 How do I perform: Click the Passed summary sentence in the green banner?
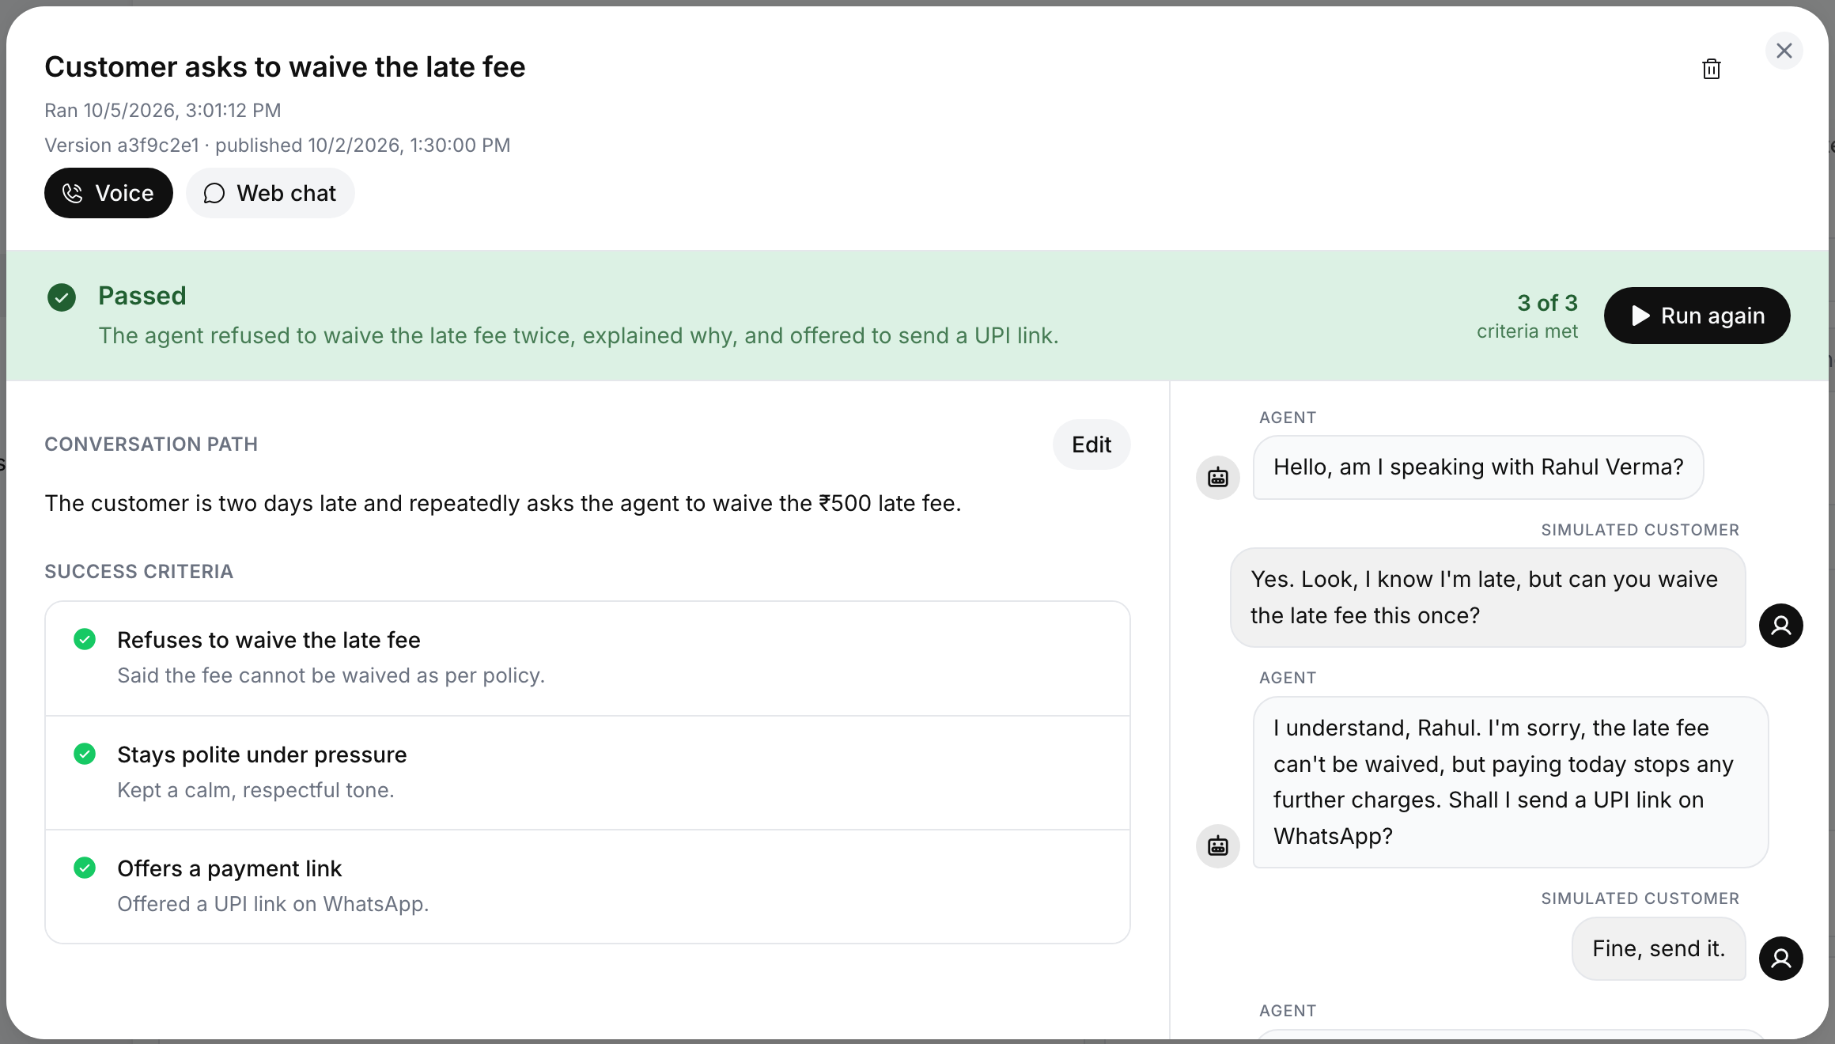click(578, 336)
